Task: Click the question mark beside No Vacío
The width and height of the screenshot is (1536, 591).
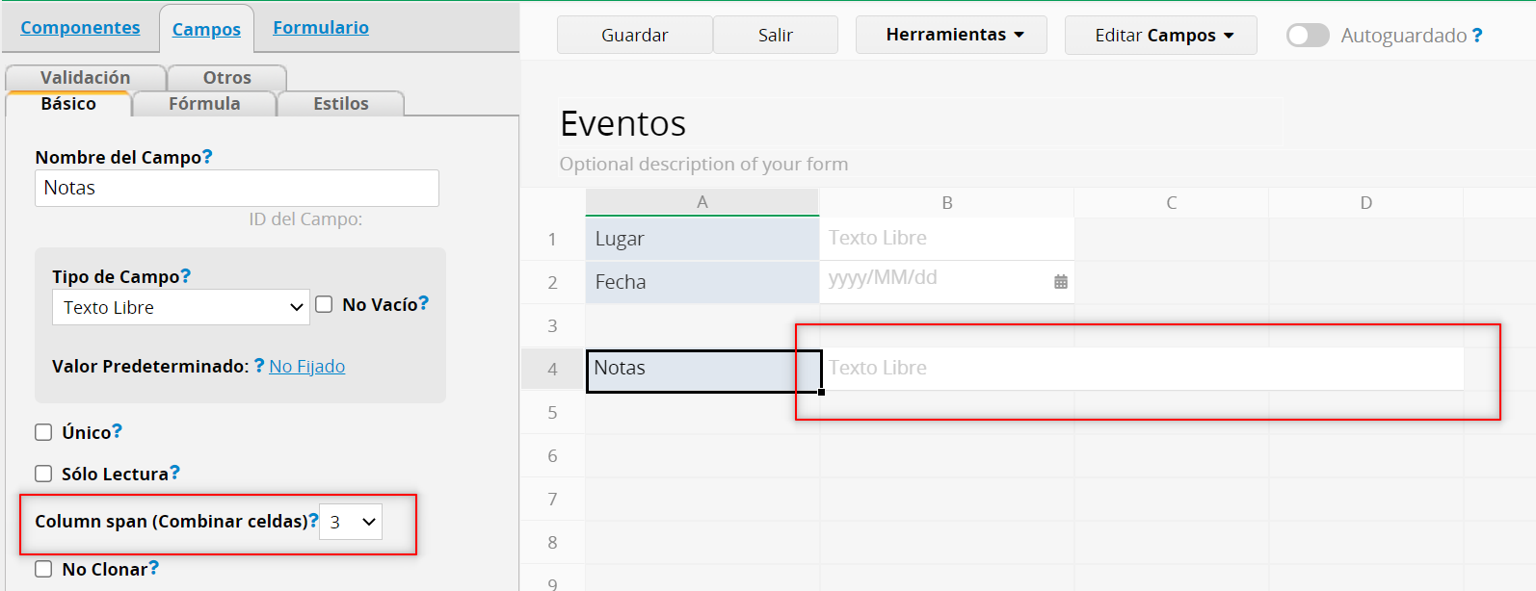Action: pyautogui.click(x=424, y=303)
